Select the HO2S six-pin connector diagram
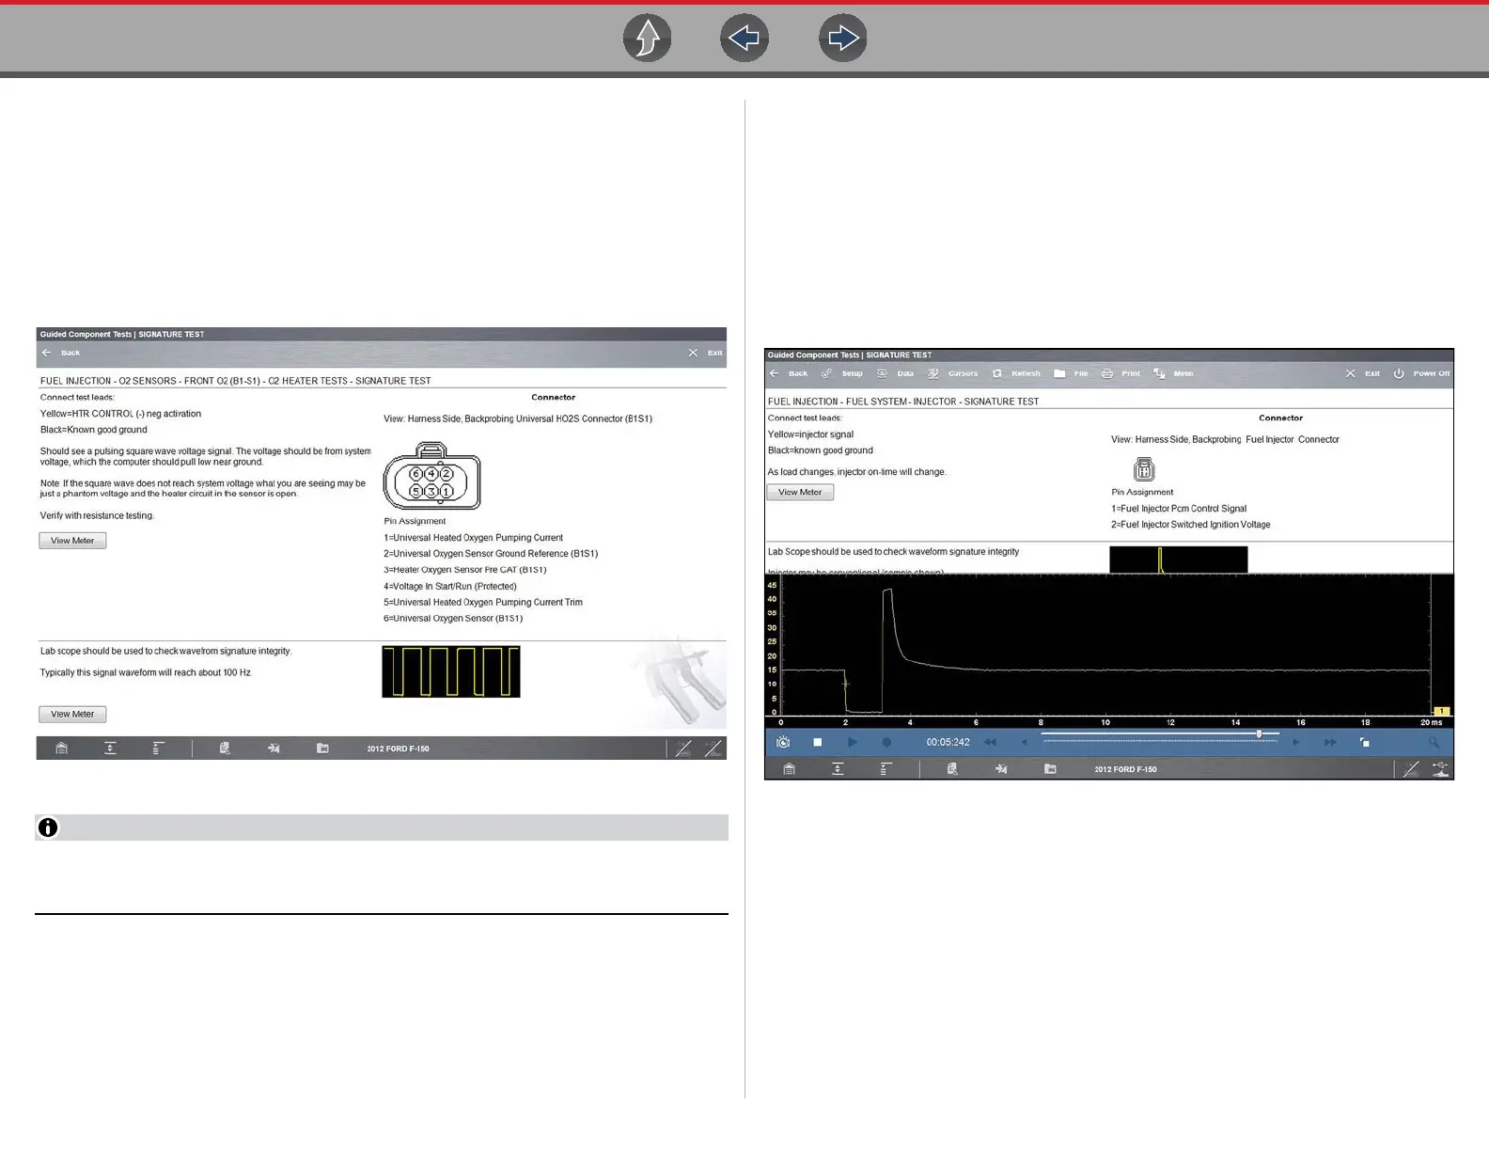 [x=431, y=477]
